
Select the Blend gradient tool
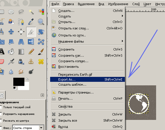tap(21, 52)
